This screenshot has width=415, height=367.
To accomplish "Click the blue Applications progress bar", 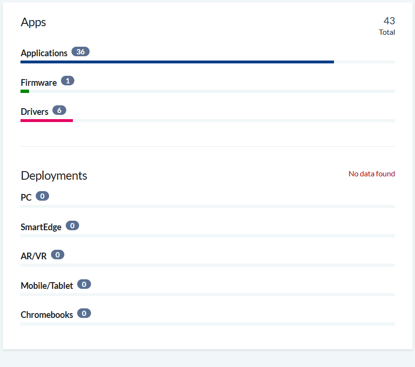I will tap(177, 62).
